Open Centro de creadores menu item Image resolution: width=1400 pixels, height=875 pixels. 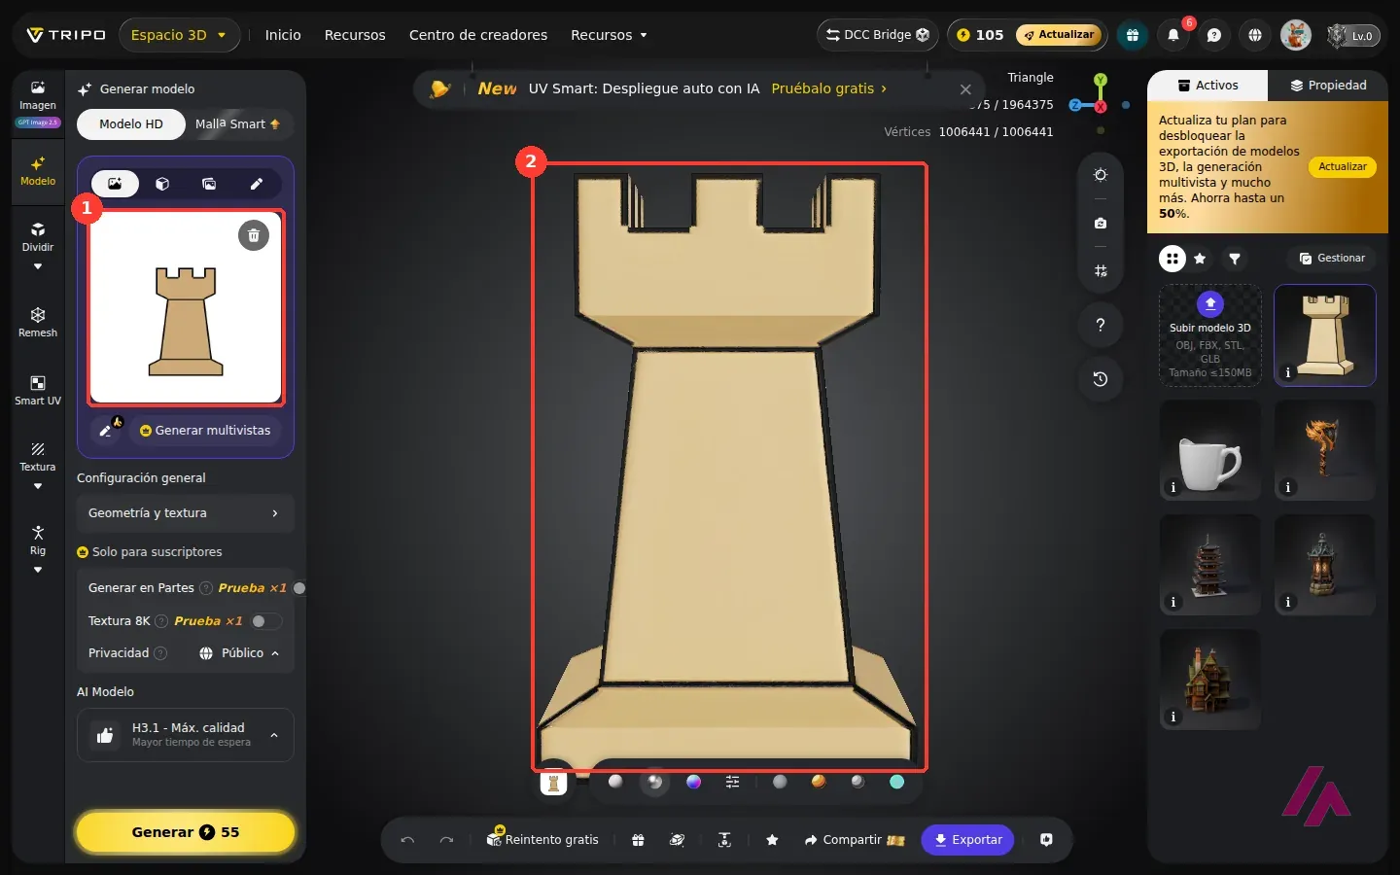click(x=478, y=35)
